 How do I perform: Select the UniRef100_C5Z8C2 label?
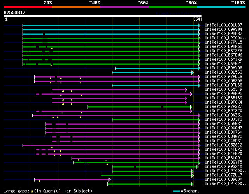[x=223, y=145]
